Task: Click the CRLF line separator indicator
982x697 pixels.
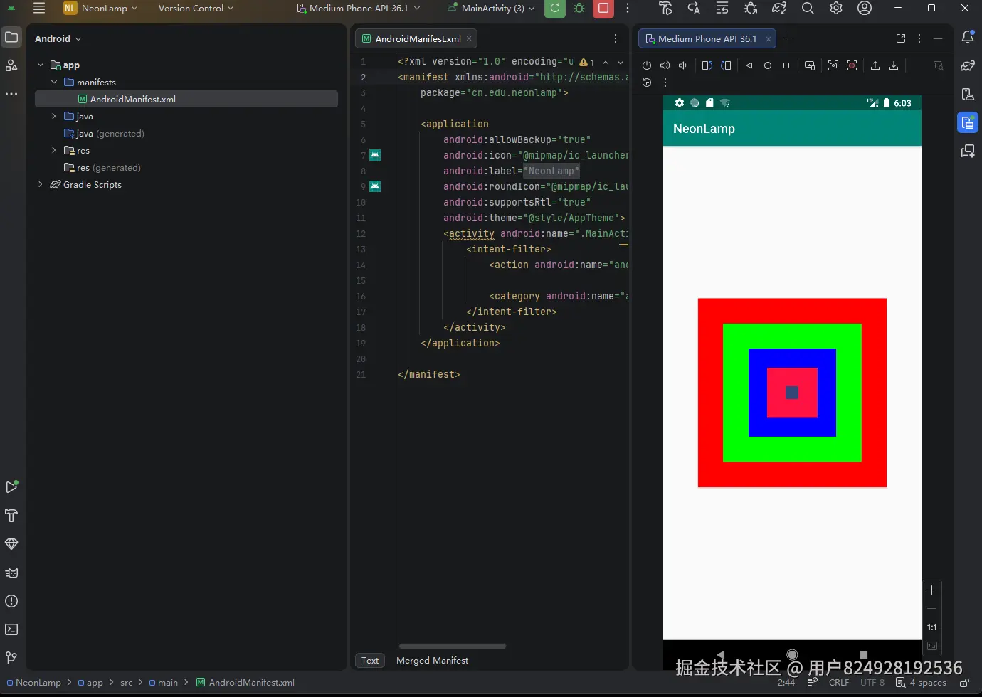Action: (839, 683)
